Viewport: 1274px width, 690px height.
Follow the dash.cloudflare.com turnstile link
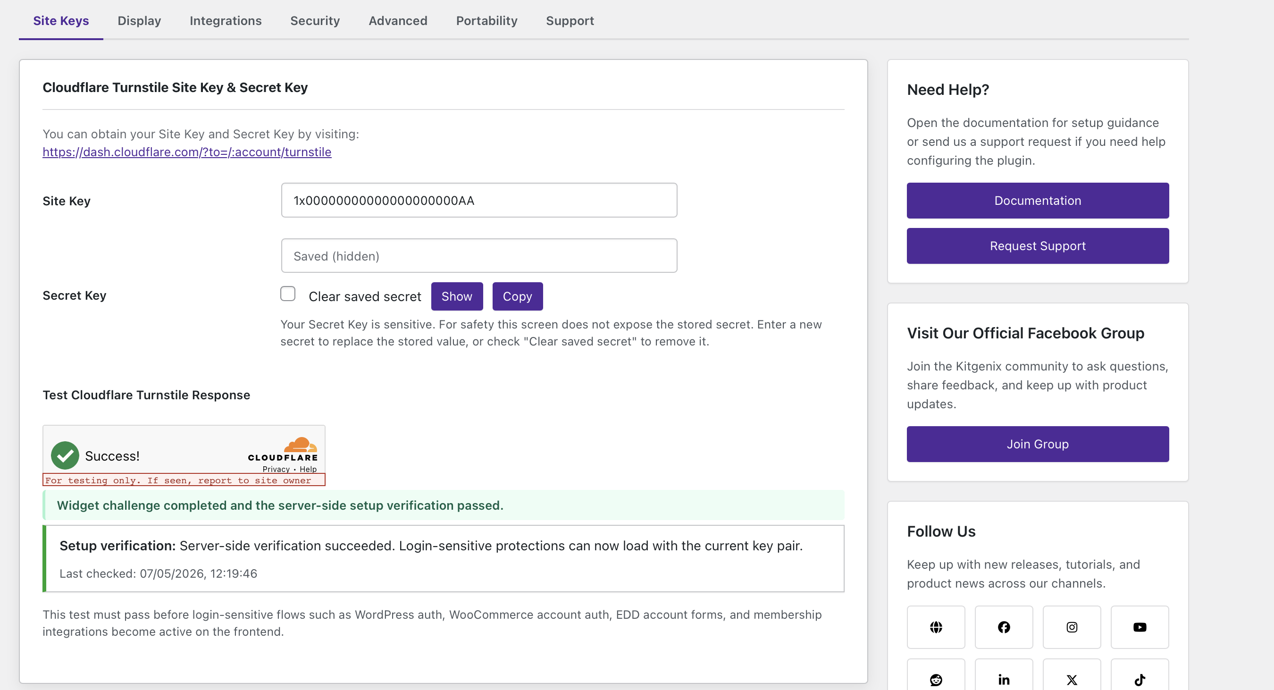187,152
